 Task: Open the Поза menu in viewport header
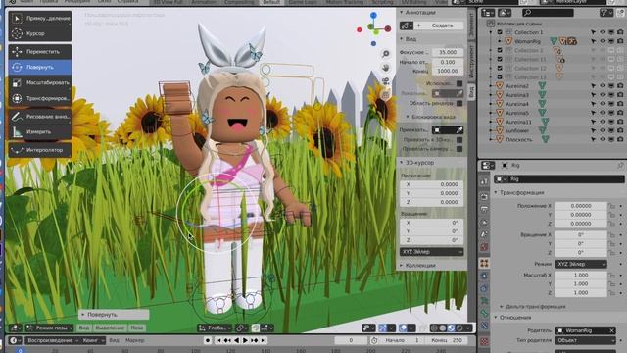pos(137,328)
